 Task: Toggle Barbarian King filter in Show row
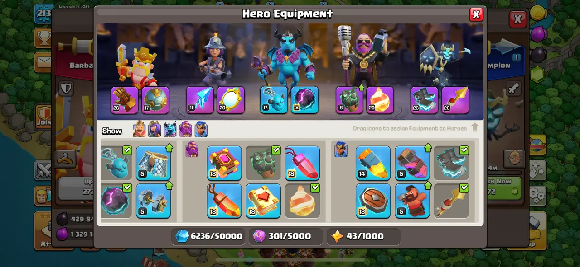tap(139, 129)
